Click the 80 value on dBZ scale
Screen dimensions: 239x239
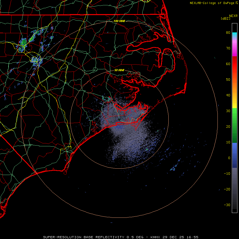coord(228,32)
